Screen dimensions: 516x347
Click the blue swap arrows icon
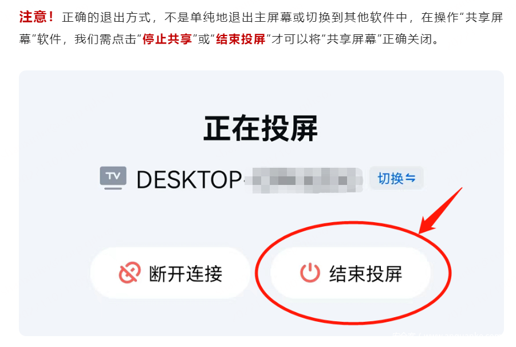411,178
